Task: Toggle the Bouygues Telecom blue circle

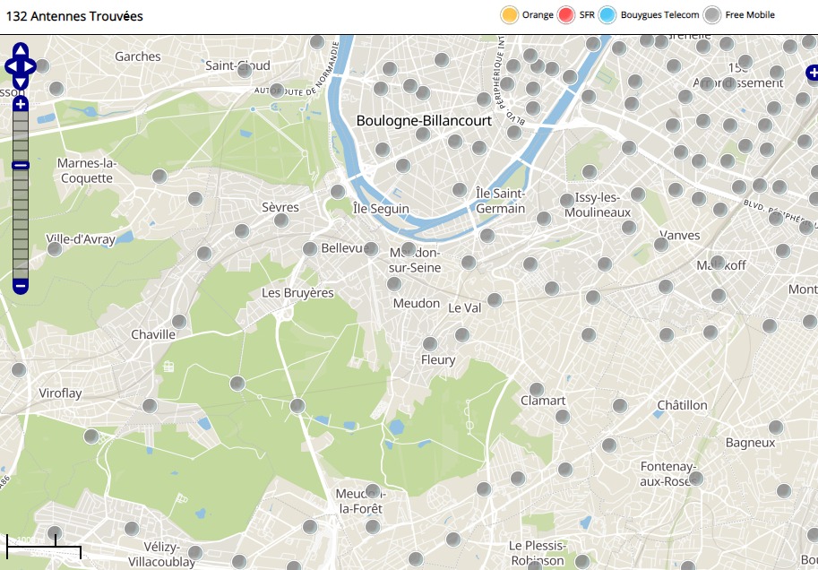Action: 608,15
